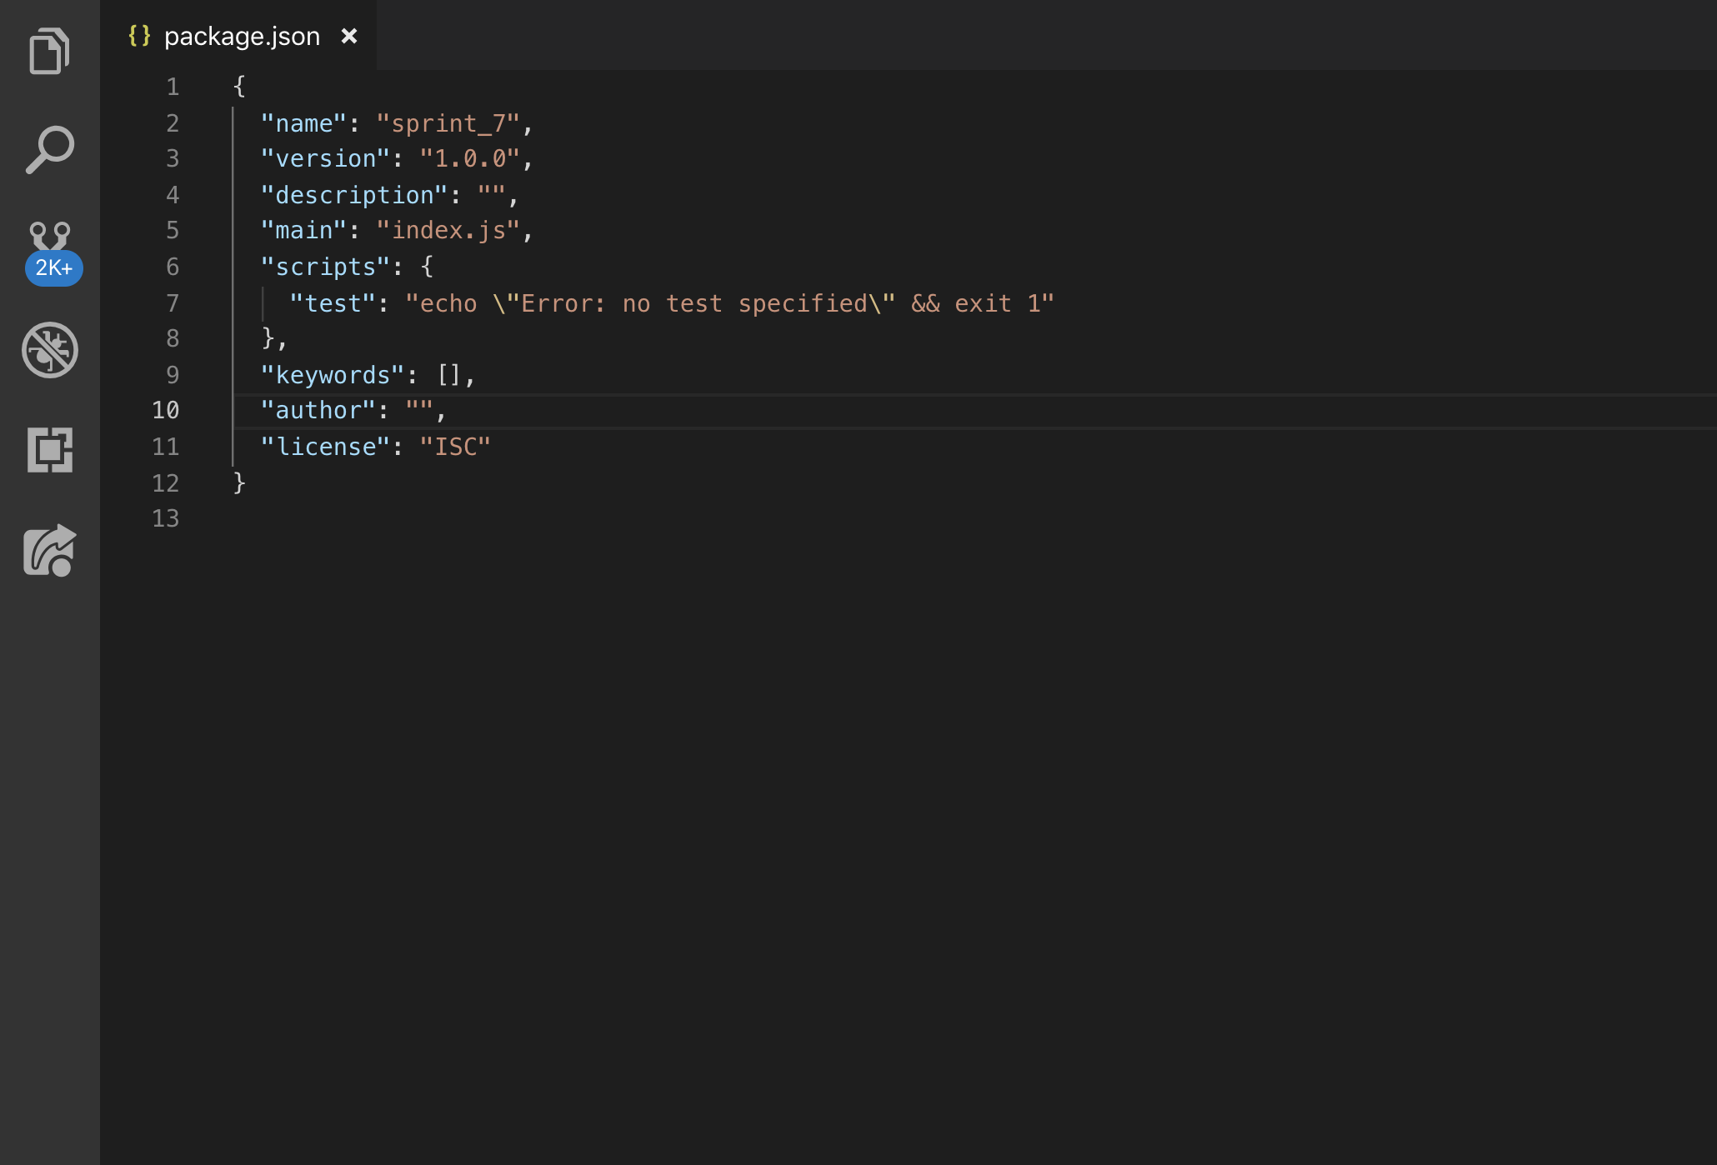This screenshot has height=1165, width=1717.
Task: Place cursor in "sprint_7" name value
Action: click(448, 123)
